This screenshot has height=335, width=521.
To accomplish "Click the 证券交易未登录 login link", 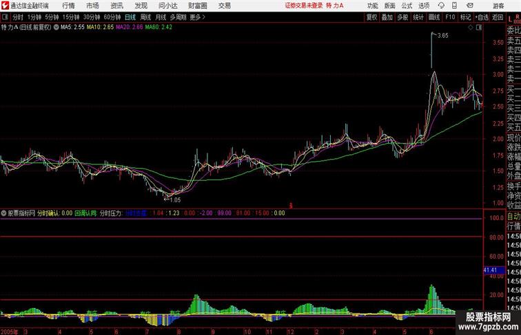I will pos(304,6).
